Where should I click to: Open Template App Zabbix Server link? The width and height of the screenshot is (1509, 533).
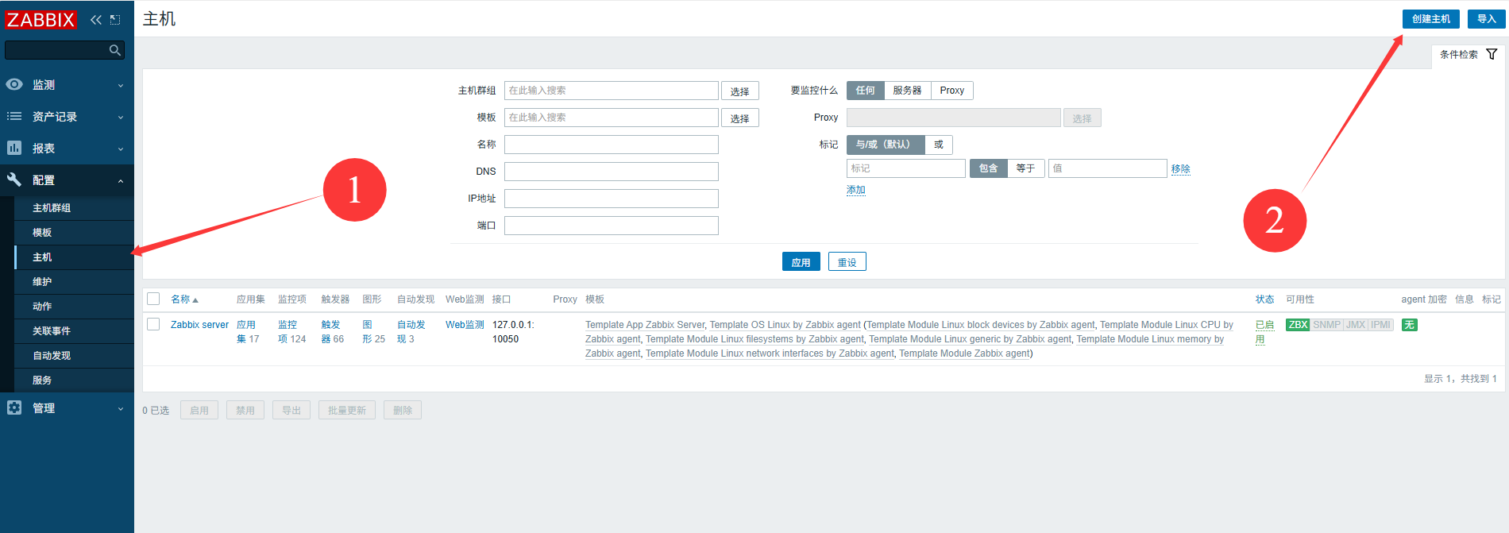[x=644, y=325]
